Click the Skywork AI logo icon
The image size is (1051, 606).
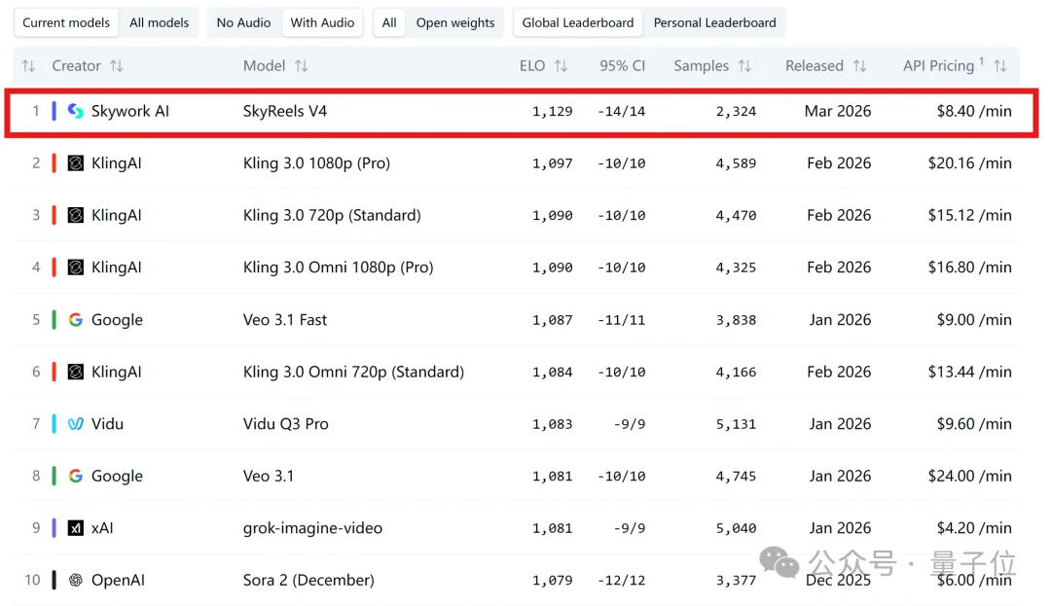(75, 111)
